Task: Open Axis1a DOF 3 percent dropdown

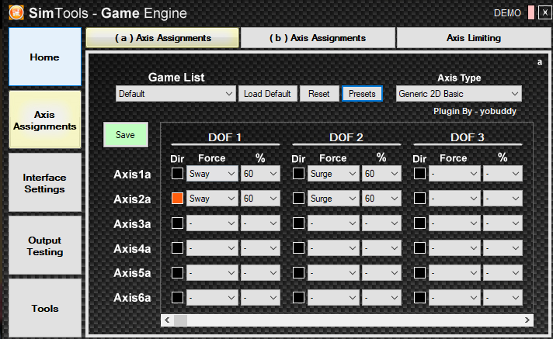Action: (503, 173)
